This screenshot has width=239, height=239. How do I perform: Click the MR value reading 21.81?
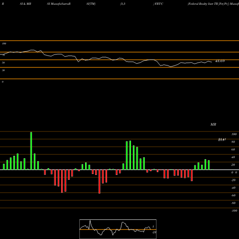[x=222, y=140]
